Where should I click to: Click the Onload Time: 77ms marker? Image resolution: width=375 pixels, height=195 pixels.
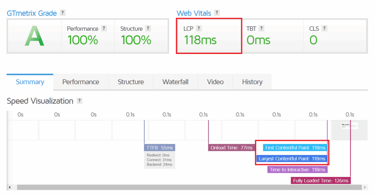point(231,148)
